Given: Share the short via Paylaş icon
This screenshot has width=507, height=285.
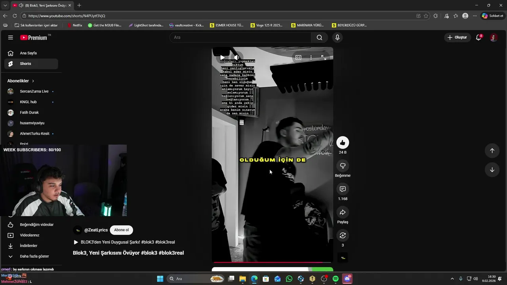Looking at the screenshot, I should [x=343, y=212].
